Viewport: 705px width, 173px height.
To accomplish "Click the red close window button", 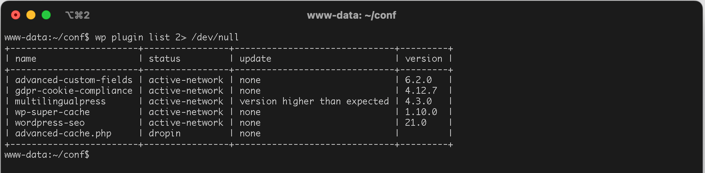I will pos(16,15).
